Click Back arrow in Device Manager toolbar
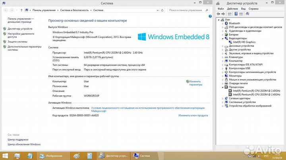 click(x=218, y=14)
